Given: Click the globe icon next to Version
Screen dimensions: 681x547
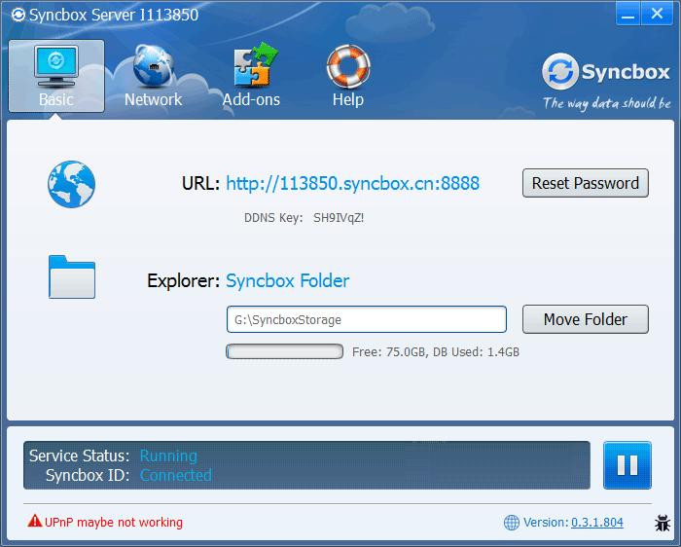Looking at the screenshot, I should (511, 523).
